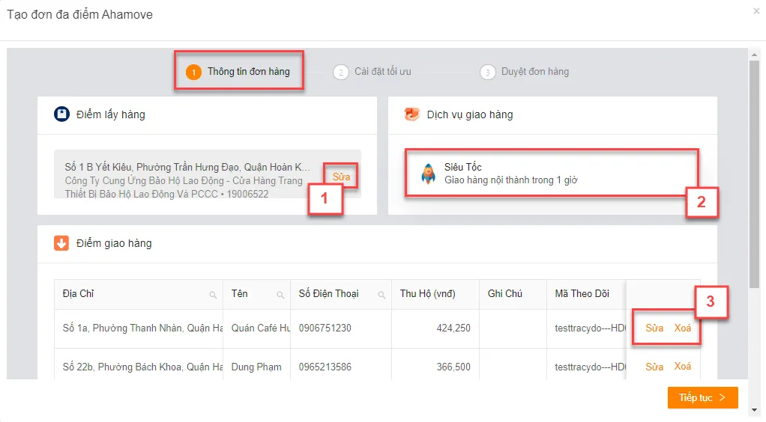Click Sửa for Quán Café row
The height and width of the screenshot is (422, 766).
click(x=654, y=328)
